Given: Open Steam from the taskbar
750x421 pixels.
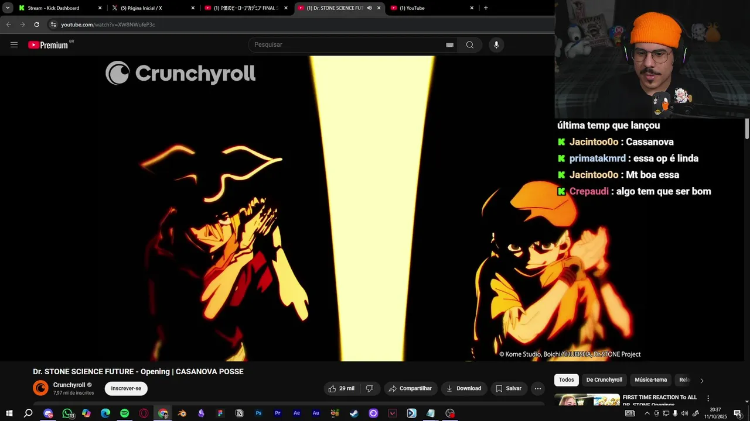Looking at the screenshot, I should click(354, 413).
